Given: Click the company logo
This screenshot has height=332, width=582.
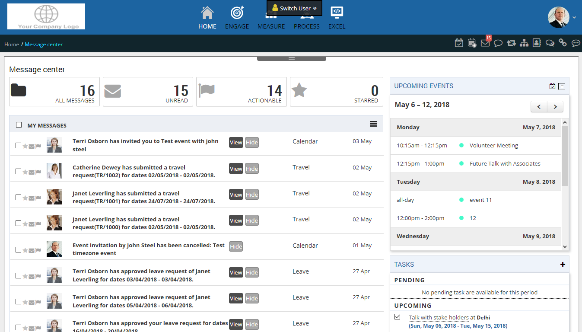Looking at the screenshot, I should point(46,16).
